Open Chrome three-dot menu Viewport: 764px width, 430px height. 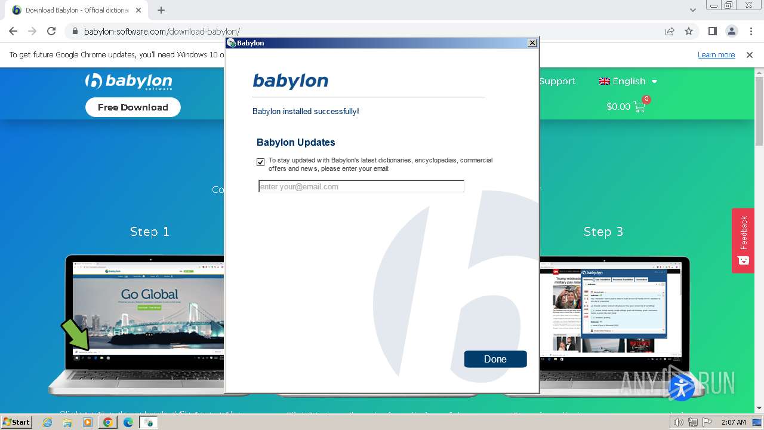point(751,31)
